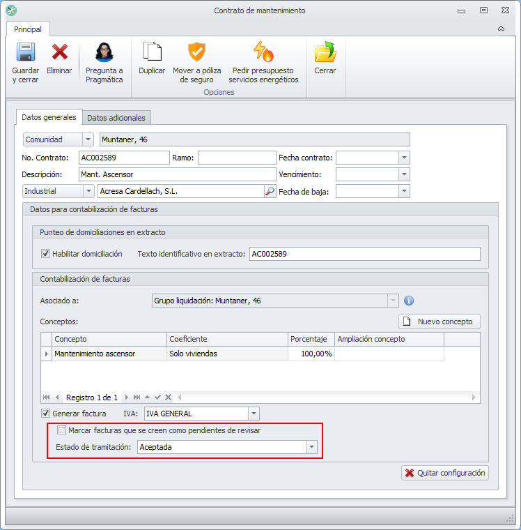Click the Quitar configuración button
Viewport: 521px width, 530px height.
[x=445, y=473]
